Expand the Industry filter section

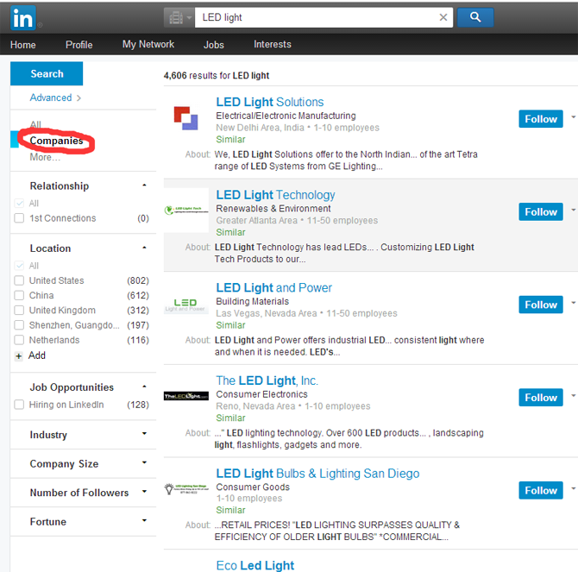tap(144, 435)
